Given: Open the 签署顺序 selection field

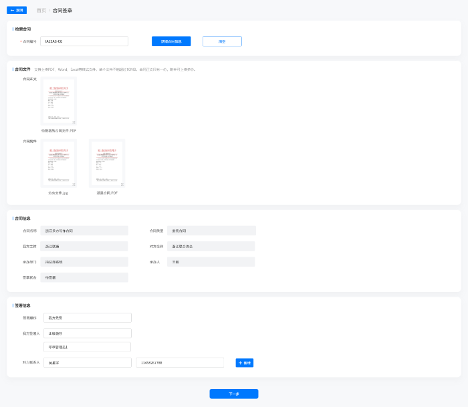Looking at the screenshot, I should [x=88, y=318].
